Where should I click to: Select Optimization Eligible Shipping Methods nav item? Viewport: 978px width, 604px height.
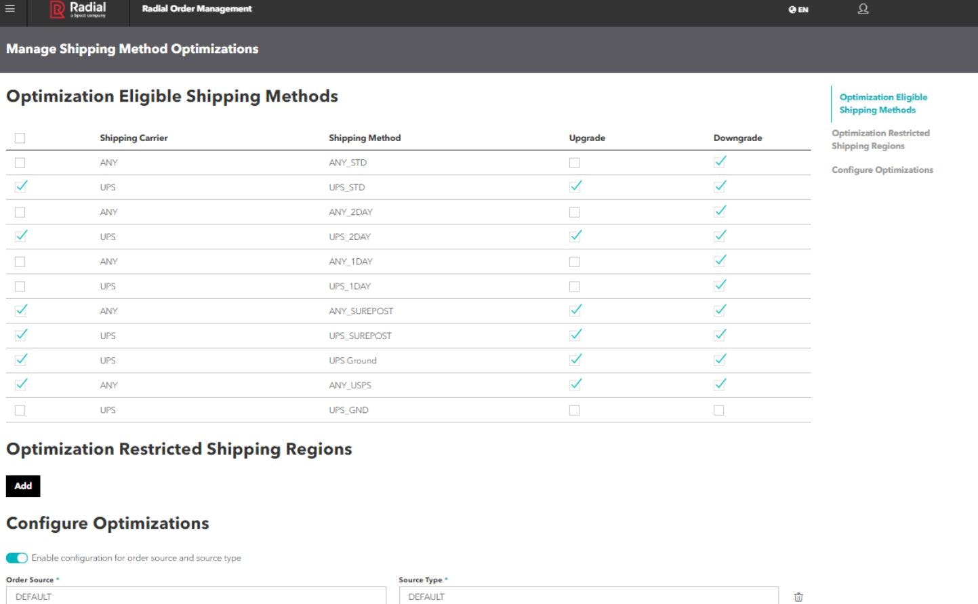click(882, 102)
